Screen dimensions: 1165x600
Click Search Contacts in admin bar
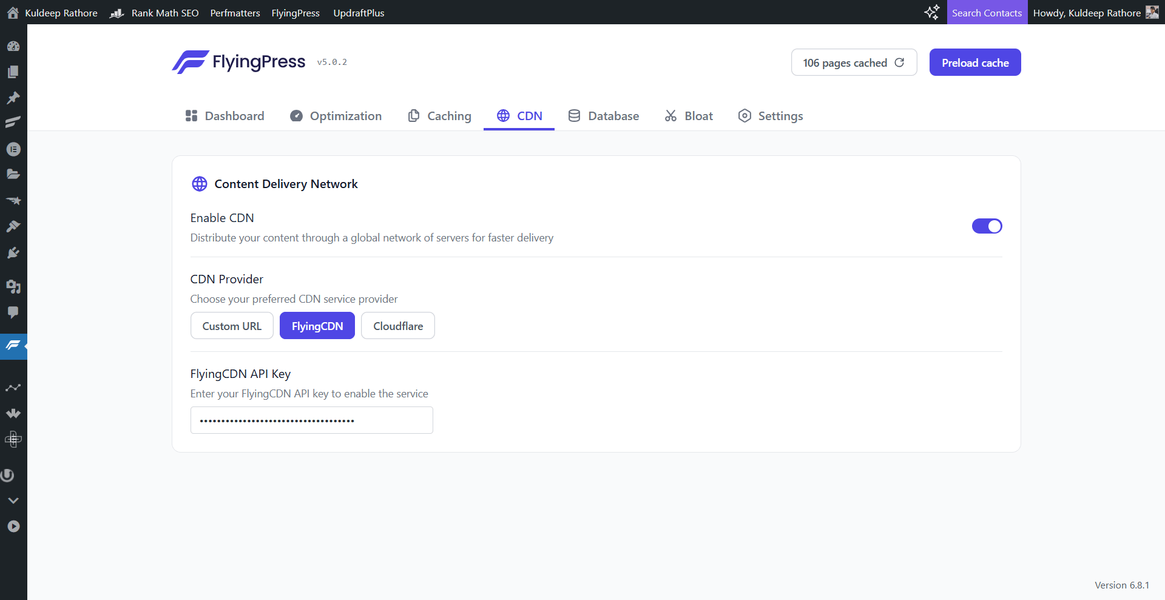click(987, 13)
